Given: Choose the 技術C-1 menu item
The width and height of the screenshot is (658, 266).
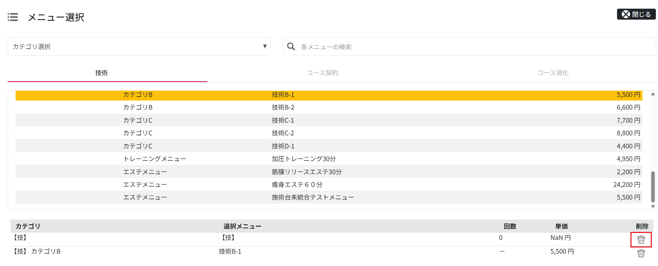Looking at the screenshot, I should pyautogui.click(x=283, y=120).
